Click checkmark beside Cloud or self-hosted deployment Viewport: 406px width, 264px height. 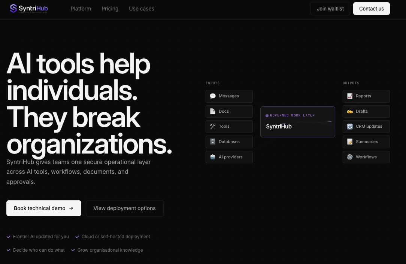[77, 237]
